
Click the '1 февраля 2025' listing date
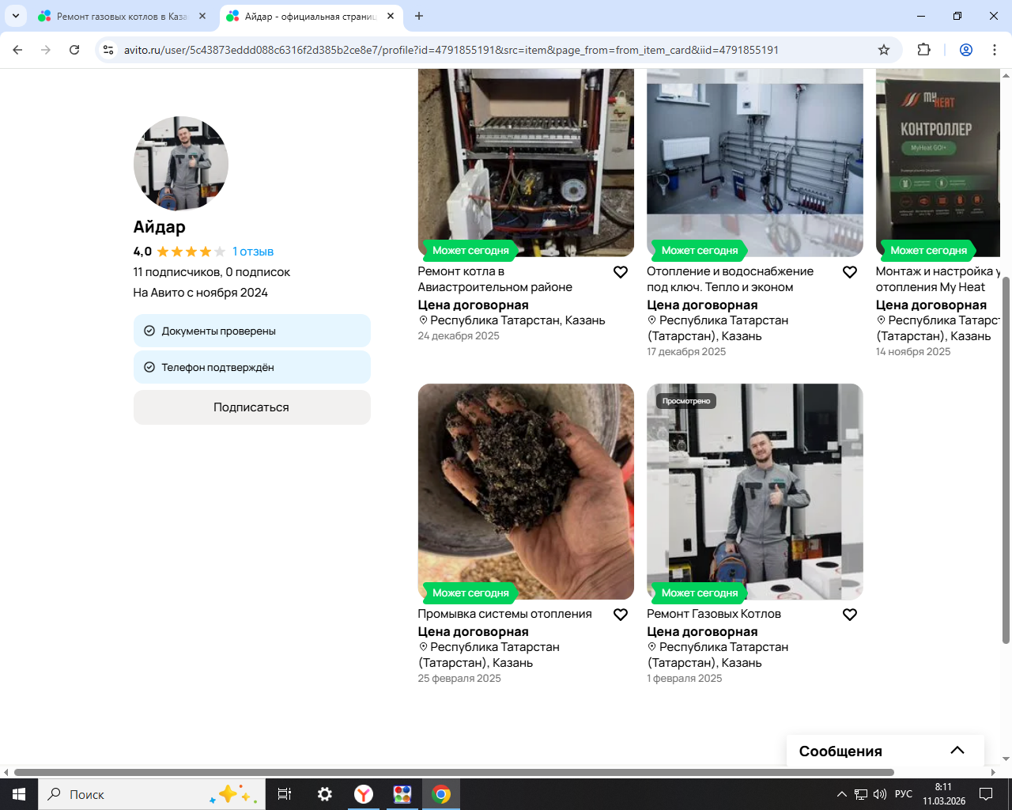pyautogui.click(x=685, y=679)
